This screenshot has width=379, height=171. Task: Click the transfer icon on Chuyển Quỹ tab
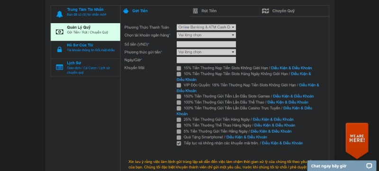click(265, 11)
